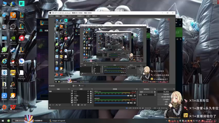Screen dimensions: 219x123
Task: Open settings gear for 桌面音频 track
Action: coord(135,103)
